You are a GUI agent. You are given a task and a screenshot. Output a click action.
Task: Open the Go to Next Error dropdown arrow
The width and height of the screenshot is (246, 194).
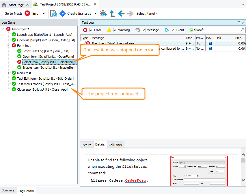44,14
